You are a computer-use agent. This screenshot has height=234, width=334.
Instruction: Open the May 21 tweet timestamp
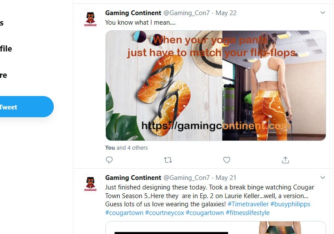[226, 178]
